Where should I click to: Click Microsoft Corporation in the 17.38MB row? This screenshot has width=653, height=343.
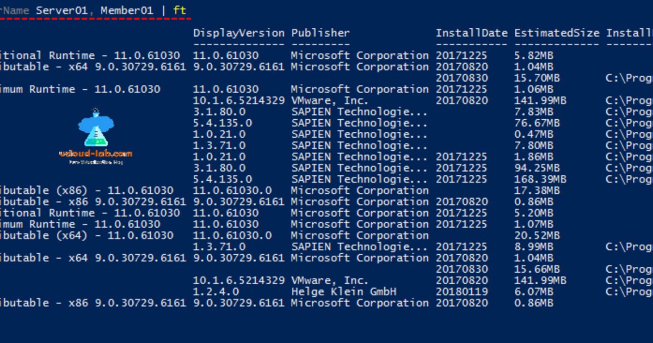click(360, 191)
